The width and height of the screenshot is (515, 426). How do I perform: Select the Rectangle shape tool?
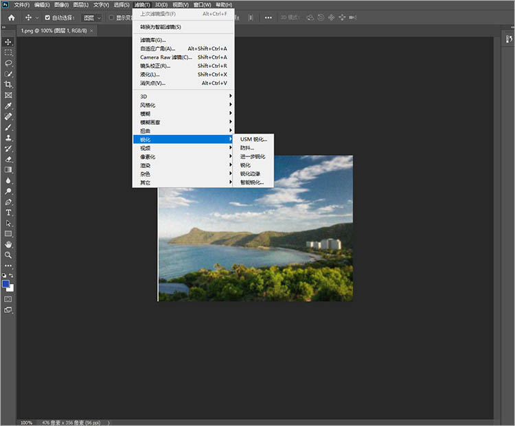(x=8, y=234)
